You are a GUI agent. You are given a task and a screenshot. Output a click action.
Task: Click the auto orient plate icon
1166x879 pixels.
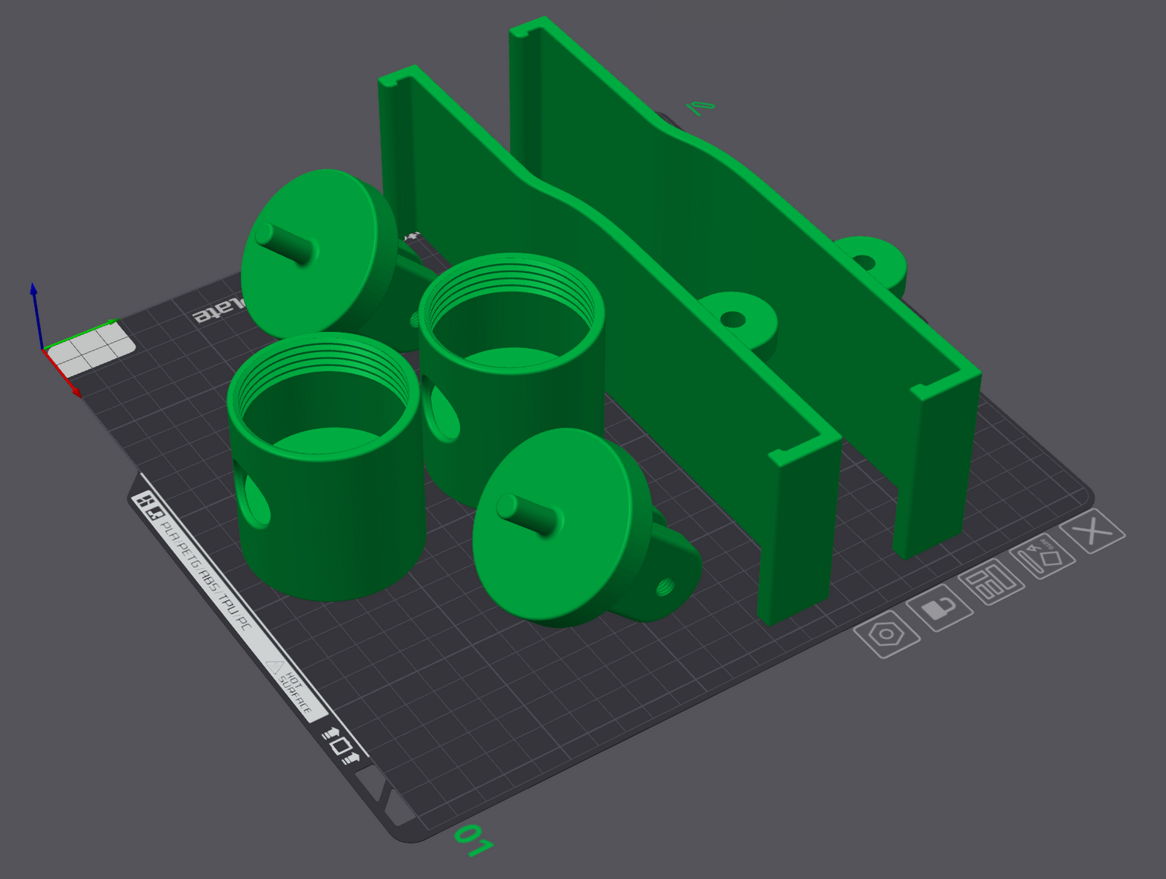1042,556
